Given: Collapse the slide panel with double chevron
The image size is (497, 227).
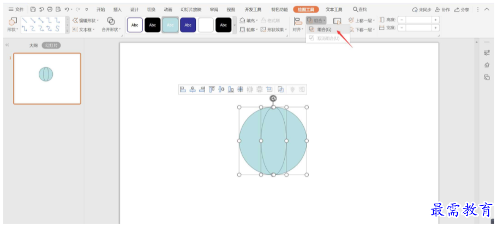Looking at the screenshot, I should [7, 45].
